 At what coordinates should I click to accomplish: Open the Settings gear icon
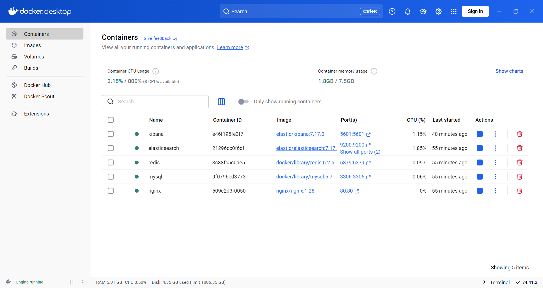(439, 11)
